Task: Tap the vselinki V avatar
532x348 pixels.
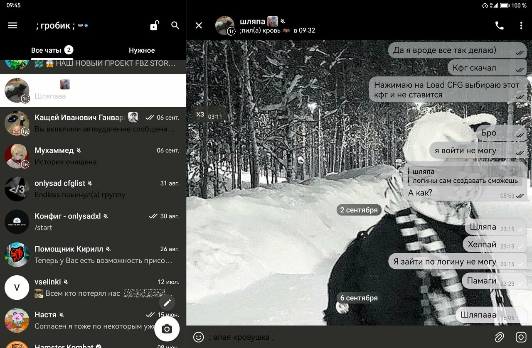Action: click(17, 287)
